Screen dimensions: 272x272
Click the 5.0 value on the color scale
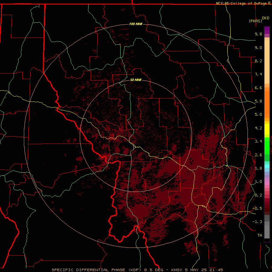coord(258,115)
